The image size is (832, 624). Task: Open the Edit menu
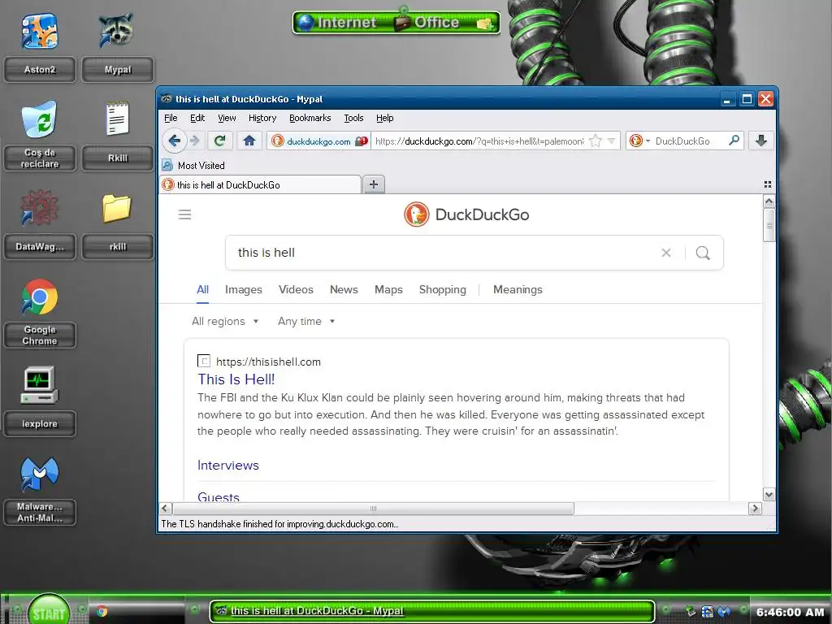[x=197, y=118]
